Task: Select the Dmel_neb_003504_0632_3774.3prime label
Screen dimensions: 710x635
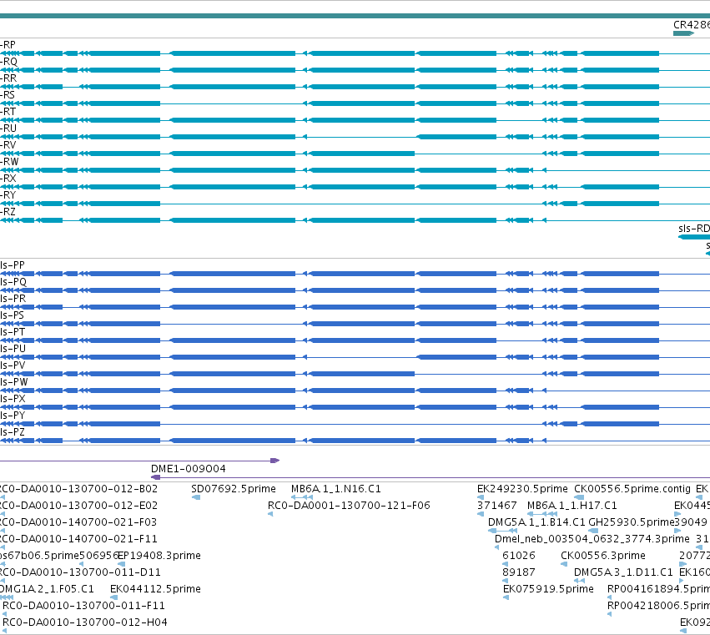Action: tap(592, 539)
